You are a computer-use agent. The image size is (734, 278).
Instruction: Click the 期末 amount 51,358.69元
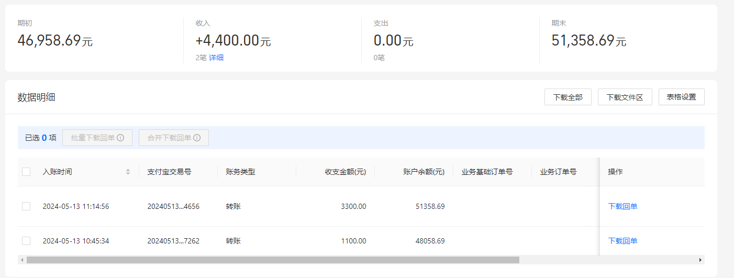(589, 40)
